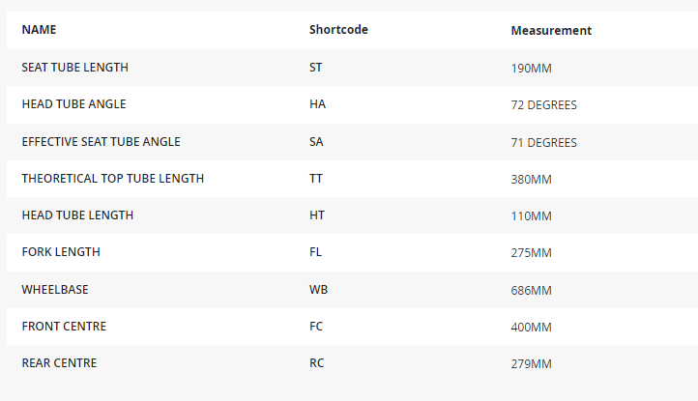Click the NAME column header
The image size is (698, 401).
[x=39, y=30]
